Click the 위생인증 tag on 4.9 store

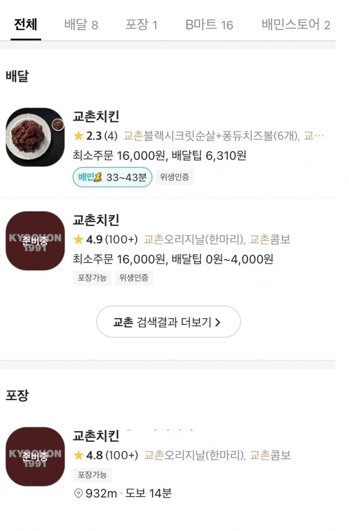[134, 277]
